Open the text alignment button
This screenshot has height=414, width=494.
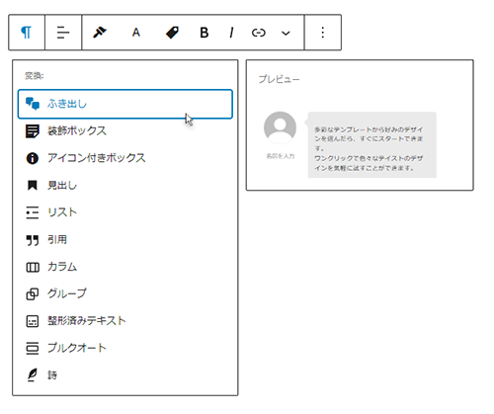(63, 33)
